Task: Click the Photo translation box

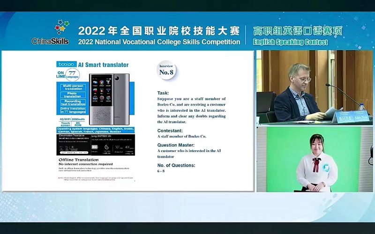Action: click(x=73, y=95)
